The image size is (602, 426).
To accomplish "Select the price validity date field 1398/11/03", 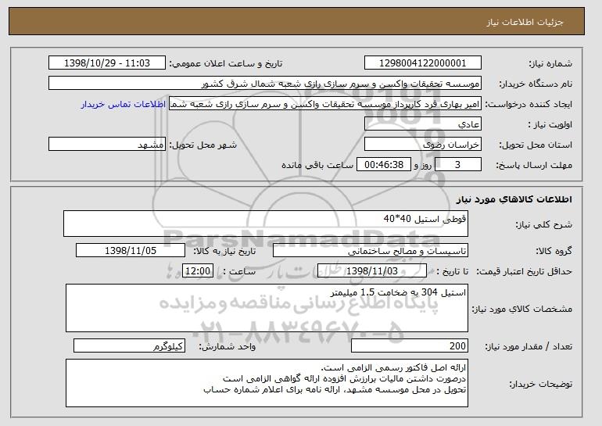I will pos(372,271).
